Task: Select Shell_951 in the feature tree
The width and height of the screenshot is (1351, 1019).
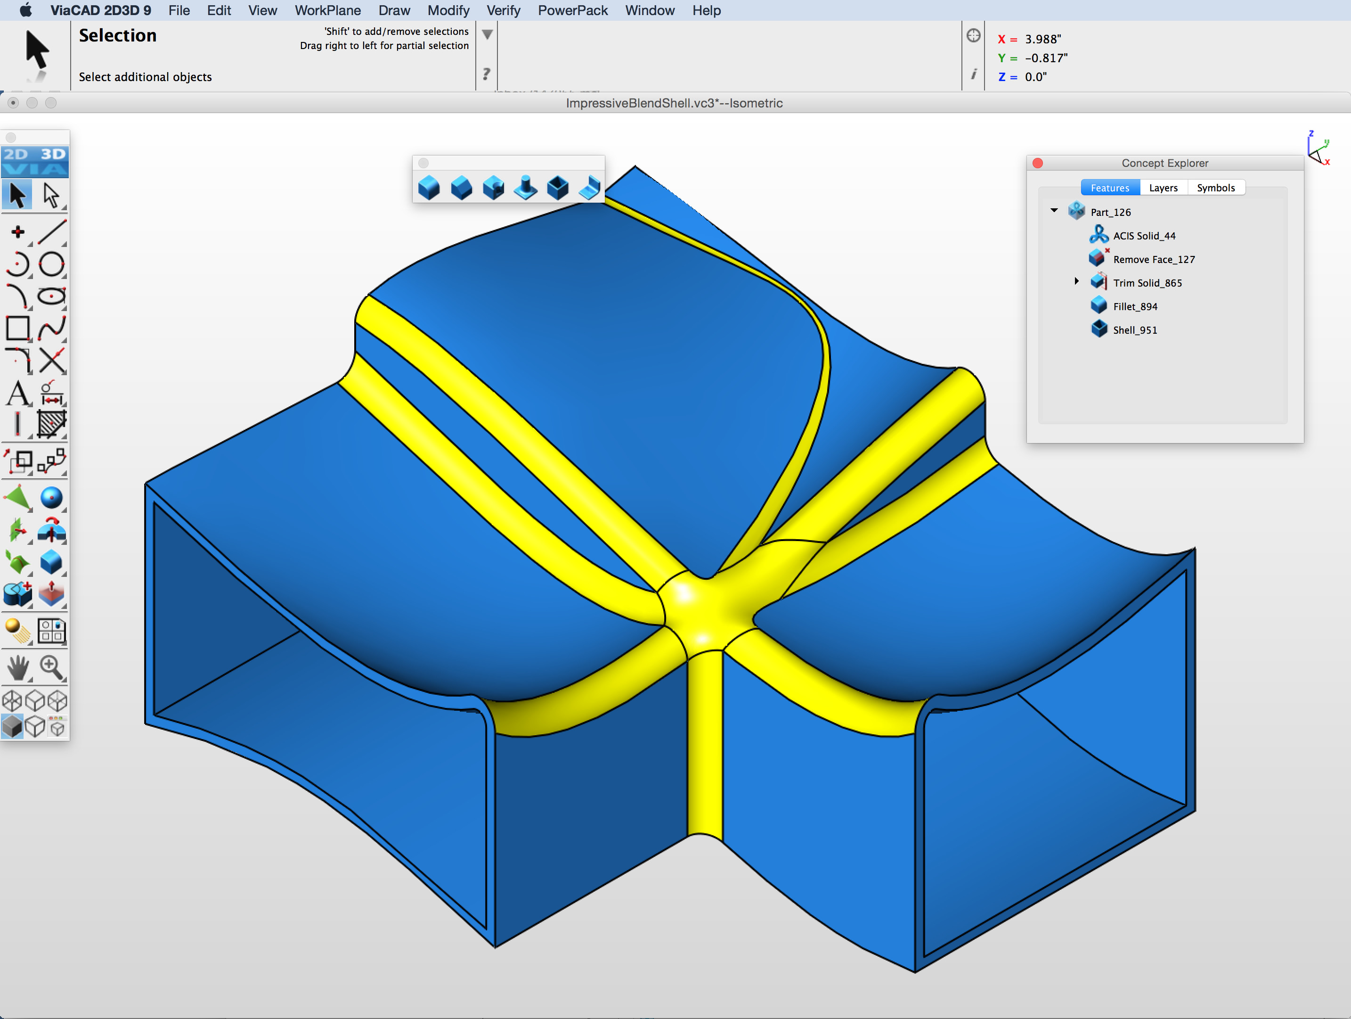Action: [1134, 329]
